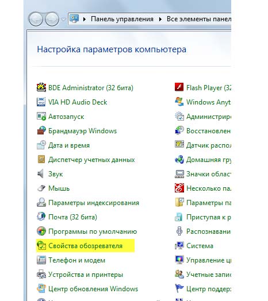The image size is (268, 301).
Task: Open the BDE Administrator icon
Action: pos(41,87)
